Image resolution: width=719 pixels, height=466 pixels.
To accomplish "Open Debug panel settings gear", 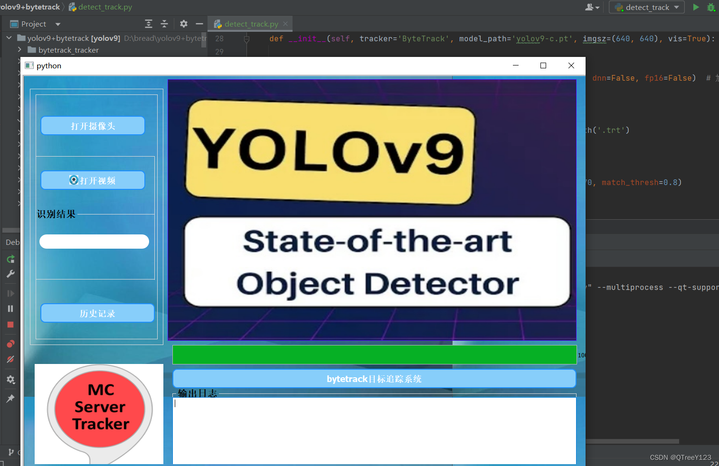I will pyautogui.click(x=10, y=380).
